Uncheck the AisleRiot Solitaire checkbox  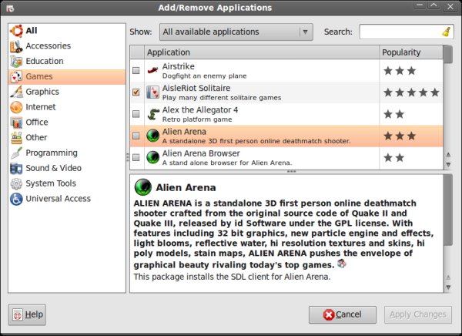point(136,92)
